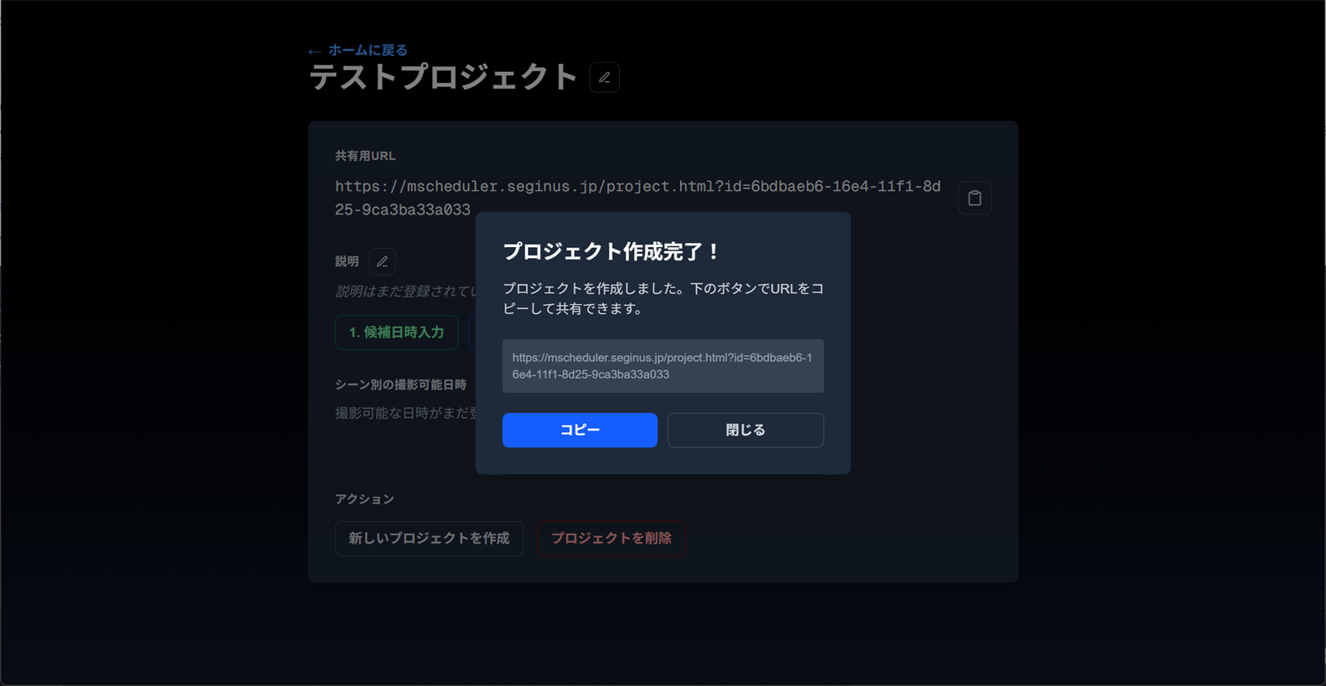Click the pencil icon beside 説明
Viewport: 1326px width, 686px height.
(382, 262)
